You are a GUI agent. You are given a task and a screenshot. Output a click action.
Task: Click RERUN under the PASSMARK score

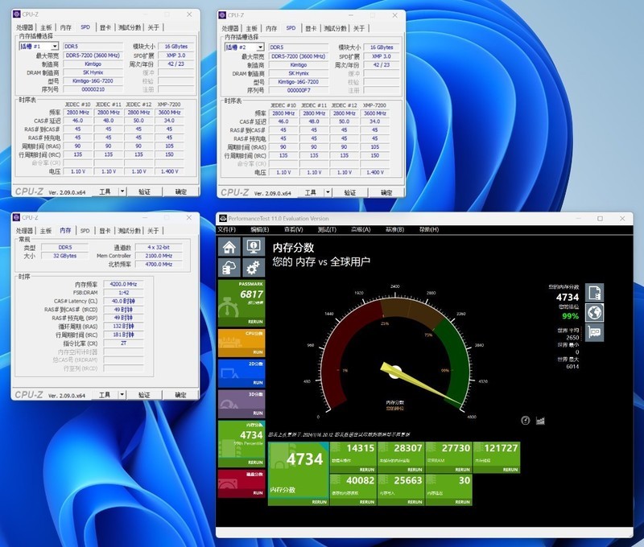(x=254, y=319)
